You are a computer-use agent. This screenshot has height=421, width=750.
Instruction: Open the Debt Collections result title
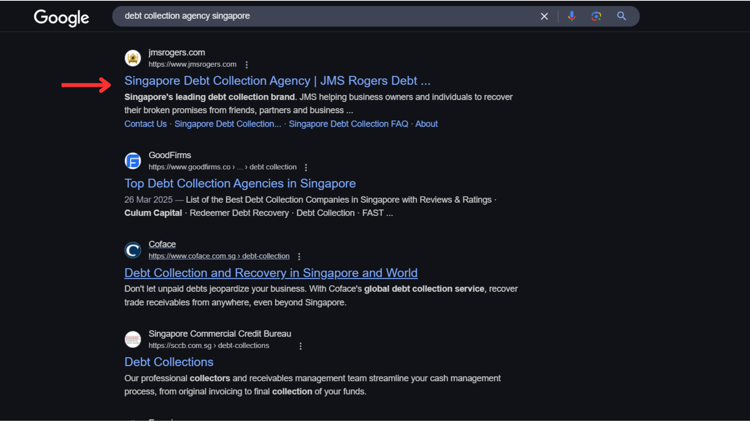[x=169, y=362]
